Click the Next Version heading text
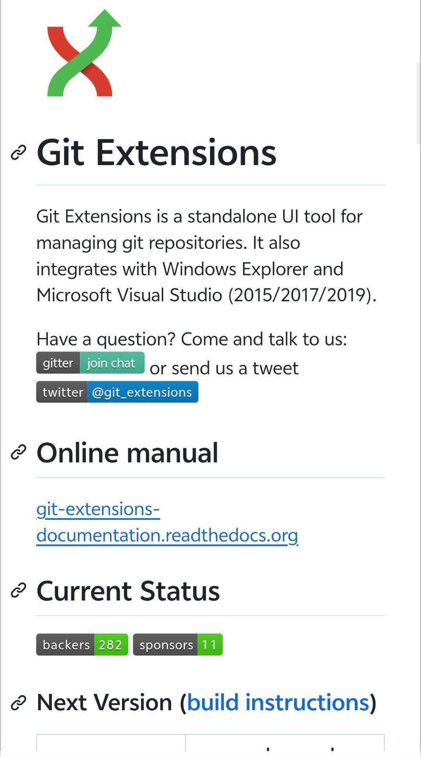 coord(104,702)
